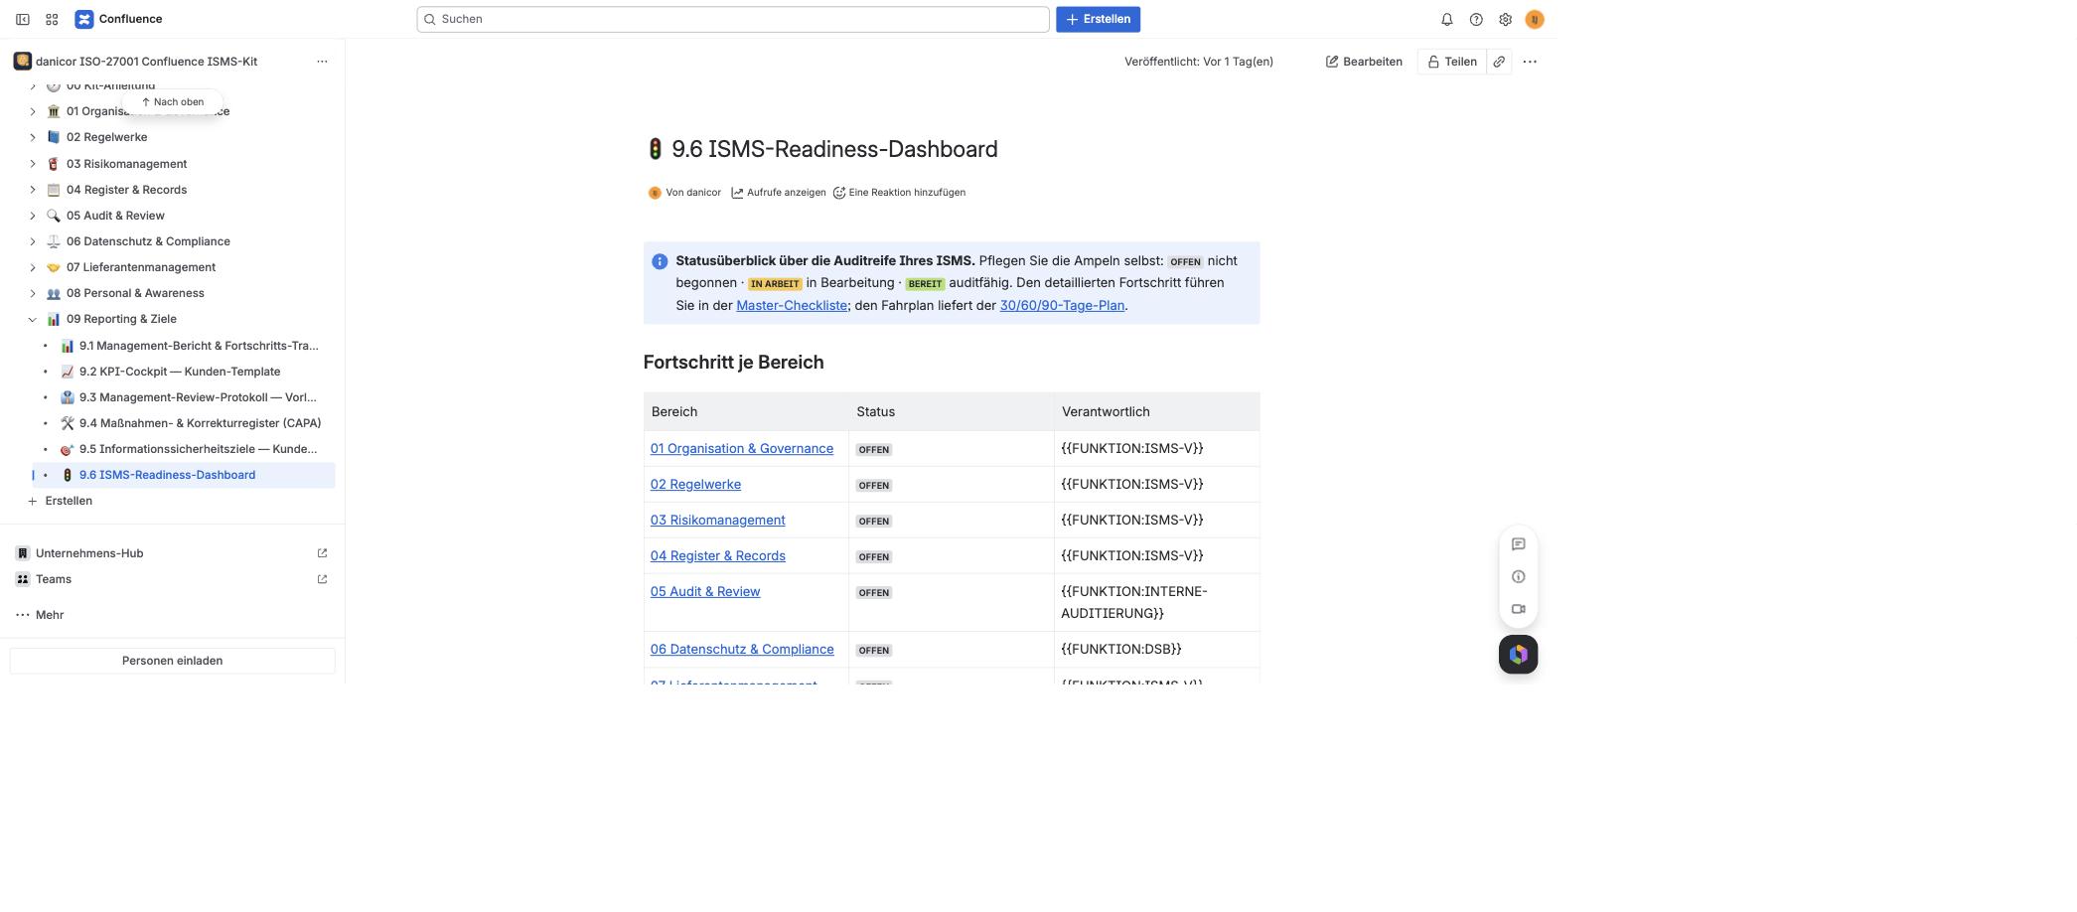Click the blue Erstellen button in the top bar
The width and height of the screenshot is (2077, 912).
[x=1098, y=19]
